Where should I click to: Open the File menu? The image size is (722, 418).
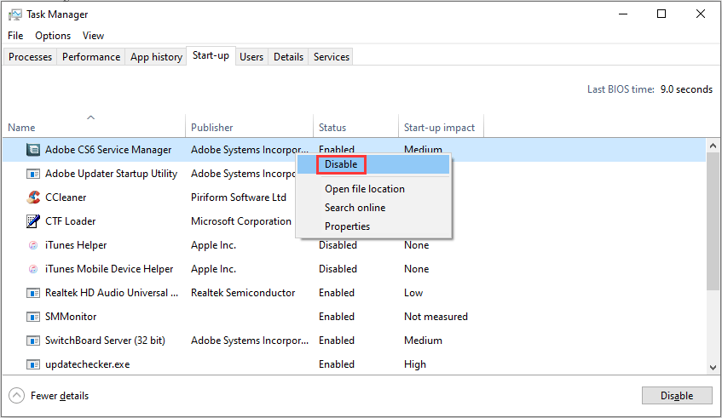pos(15,36)
